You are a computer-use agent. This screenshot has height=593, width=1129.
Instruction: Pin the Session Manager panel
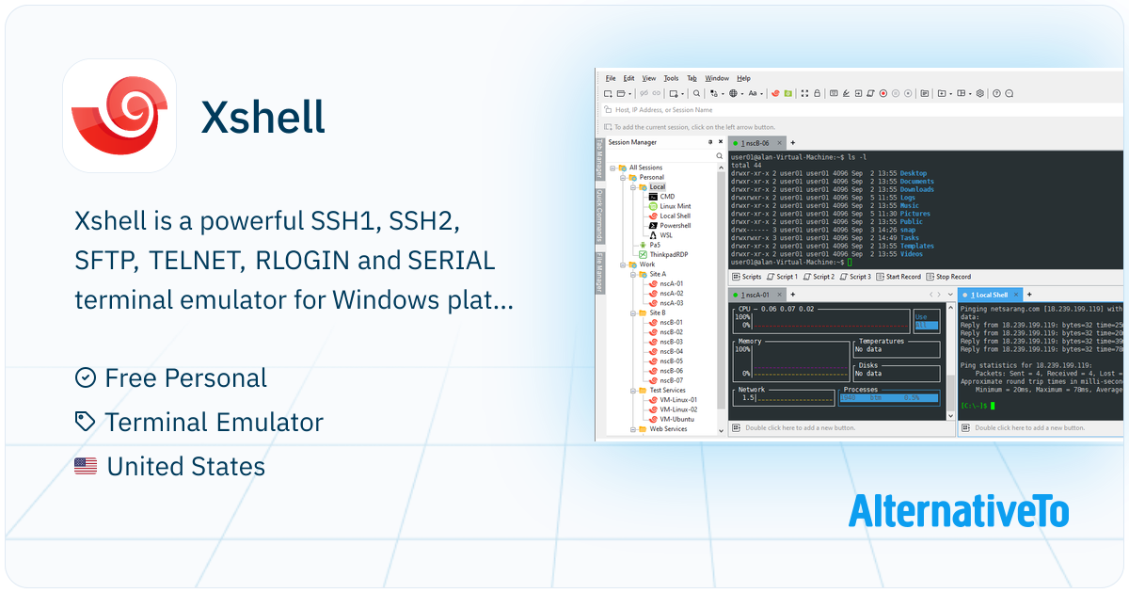point(710,142)
